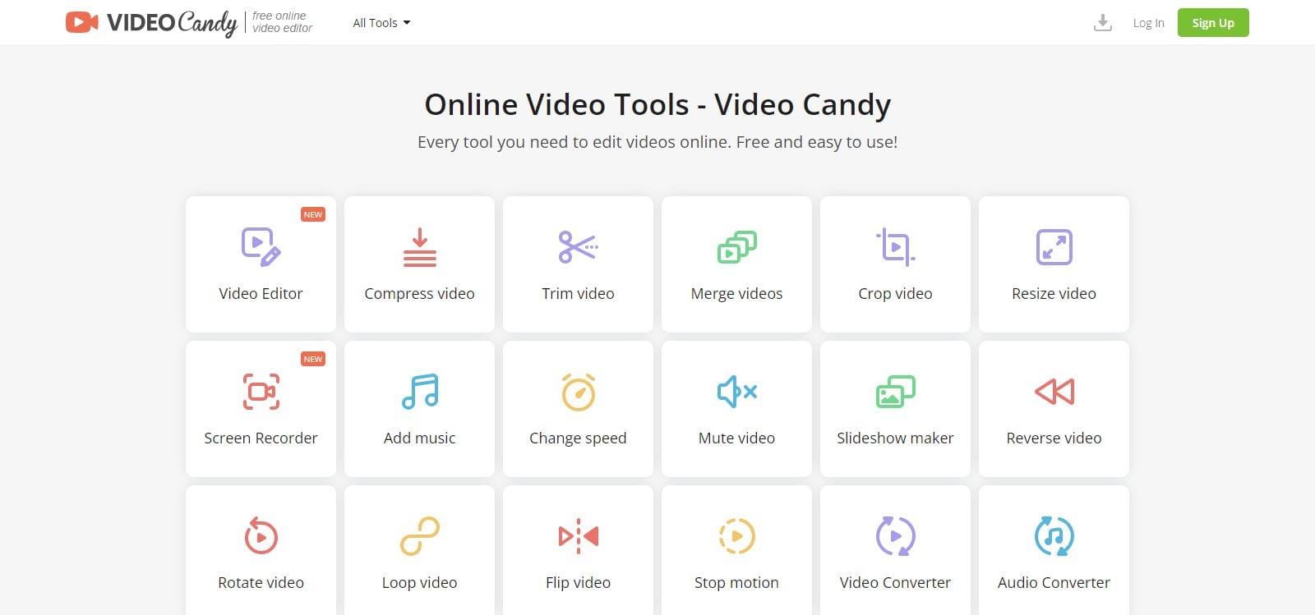Open the Loop video infinity icon
The width and height of the screenshot is (1315, 615).
click(419, 536)
